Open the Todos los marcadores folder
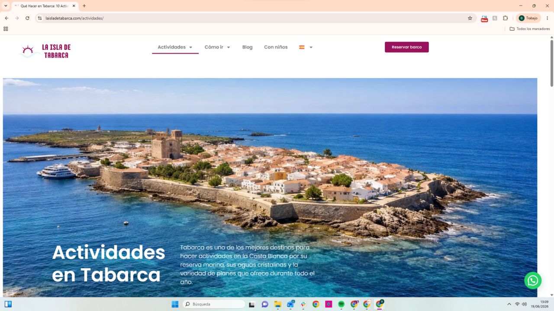554x311 pixels. (x=530, y=29)
